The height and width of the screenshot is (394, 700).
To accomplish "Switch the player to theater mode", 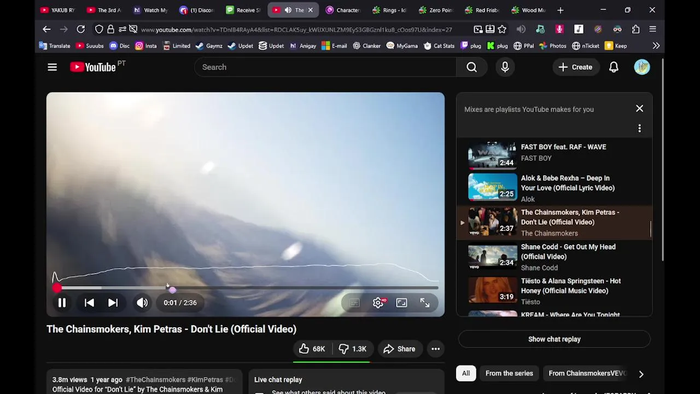I will [x=401, y=303].
